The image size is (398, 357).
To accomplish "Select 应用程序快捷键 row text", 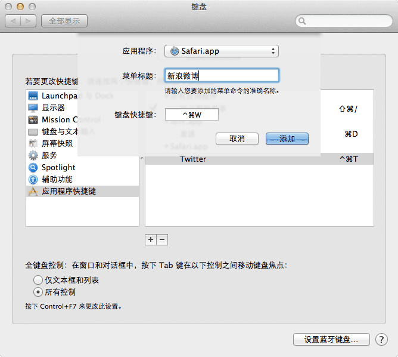I will click(69, 191).
